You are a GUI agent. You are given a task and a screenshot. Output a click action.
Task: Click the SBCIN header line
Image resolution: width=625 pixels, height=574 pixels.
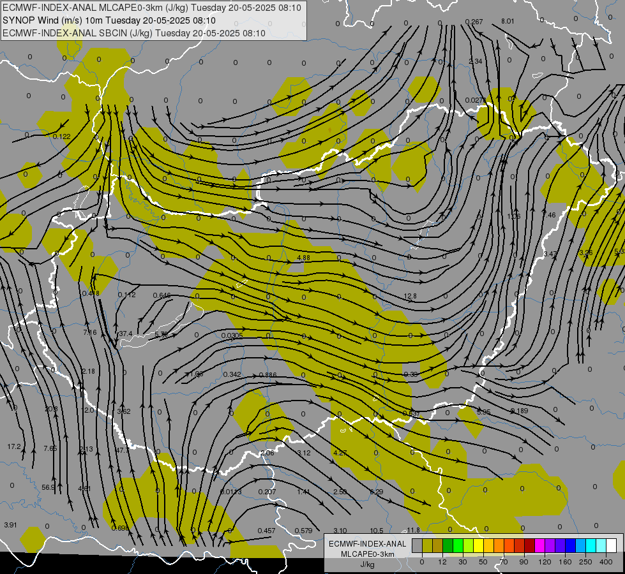(133, 33)
